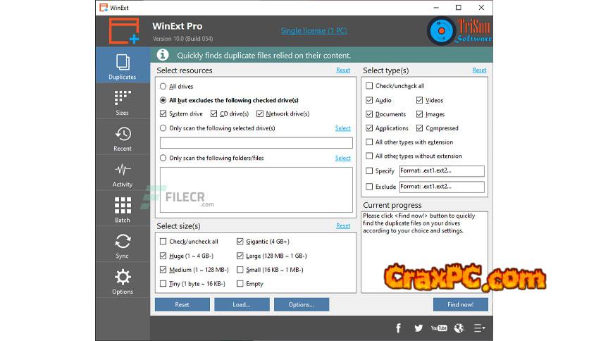Open the Activity section in the sidebar
The height and width of the screenshot is (341, 589).
[x=123, y=173]
